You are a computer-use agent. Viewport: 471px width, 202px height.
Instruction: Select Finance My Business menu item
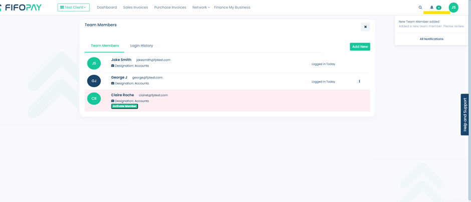232,7
